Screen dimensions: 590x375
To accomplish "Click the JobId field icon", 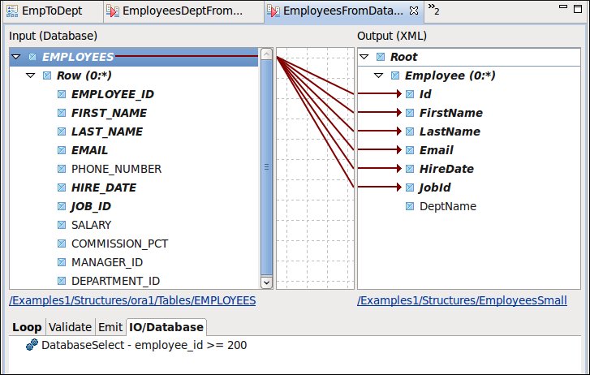I will tap(410, 187).
